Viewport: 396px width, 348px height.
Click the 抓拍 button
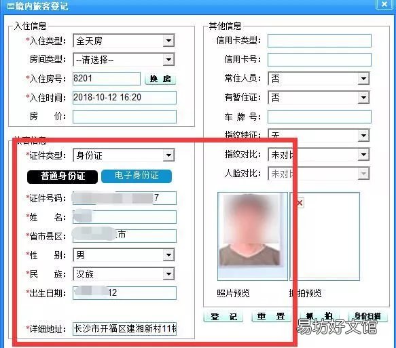319,316
